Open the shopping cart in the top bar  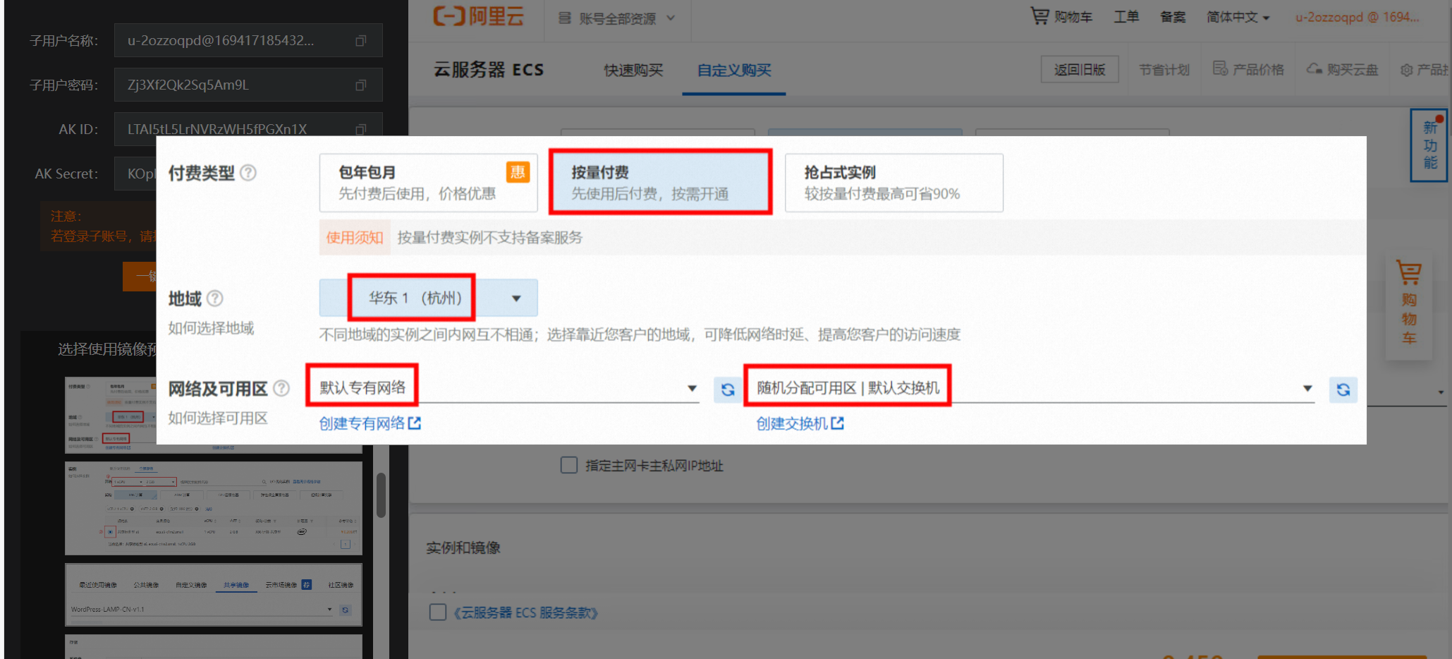click(1061, 16)
